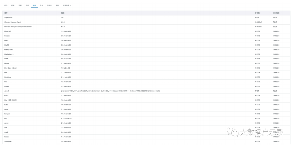Go to the 进程 tab
Image resolution: width=293 pixels, height=145 pixels.
[20, 5]
